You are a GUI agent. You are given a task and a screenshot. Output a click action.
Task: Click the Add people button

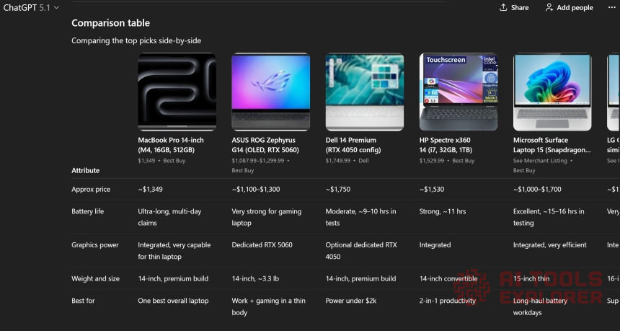coord(569,7)
